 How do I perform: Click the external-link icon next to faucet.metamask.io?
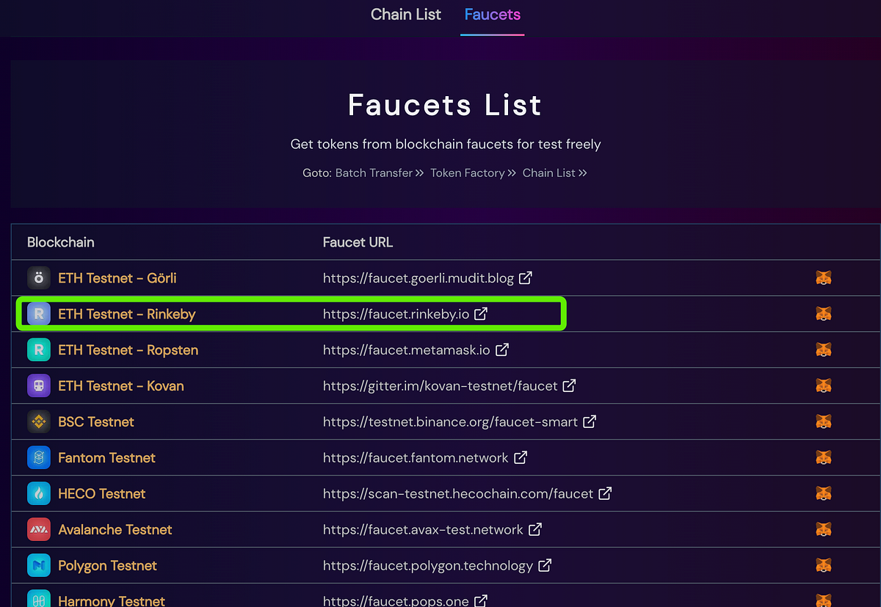coord(501,349)
